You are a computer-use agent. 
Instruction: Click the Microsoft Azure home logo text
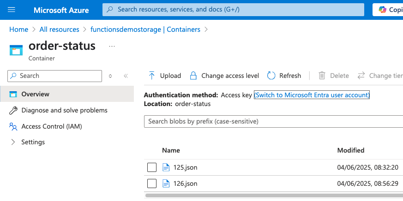tap(61, 10)
